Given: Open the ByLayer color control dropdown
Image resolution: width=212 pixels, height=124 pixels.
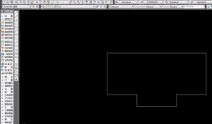Looking at the screenshot, I should 121,6.
